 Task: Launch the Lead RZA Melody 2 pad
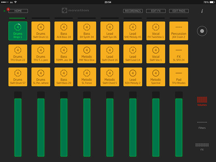tap(133, 77)
